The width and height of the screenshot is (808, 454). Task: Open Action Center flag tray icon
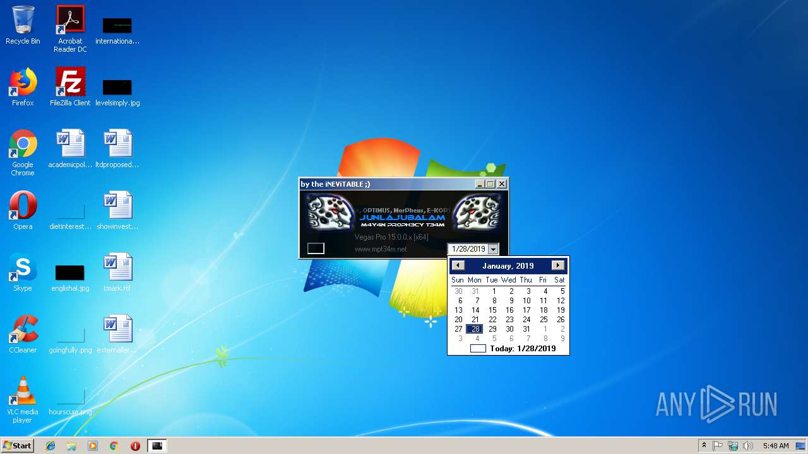(x=718, y=446)
